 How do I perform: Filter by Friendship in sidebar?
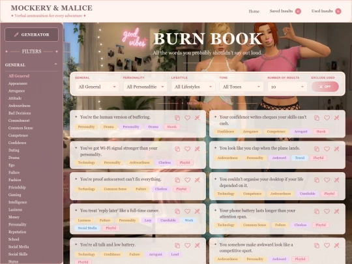pyautogui.click(x=17, y=187)
